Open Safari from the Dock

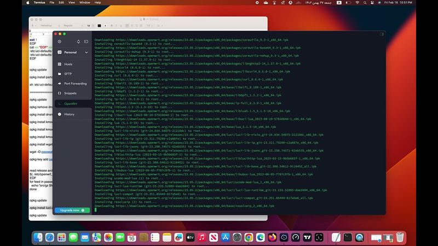50,237
